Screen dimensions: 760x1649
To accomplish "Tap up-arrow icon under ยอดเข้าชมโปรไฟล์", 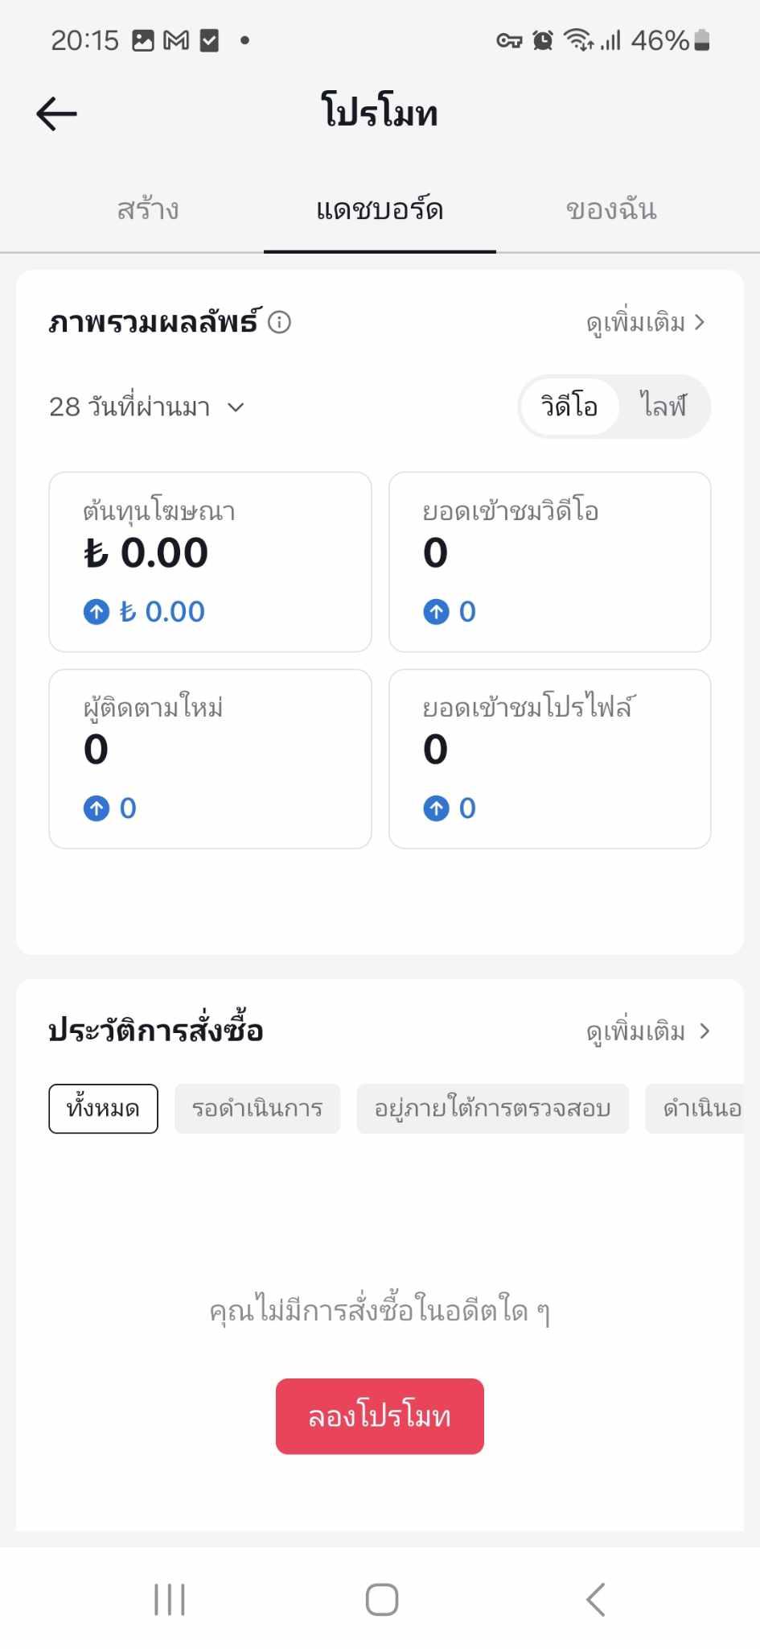I will pyautogui.click(x=436, y=808).
